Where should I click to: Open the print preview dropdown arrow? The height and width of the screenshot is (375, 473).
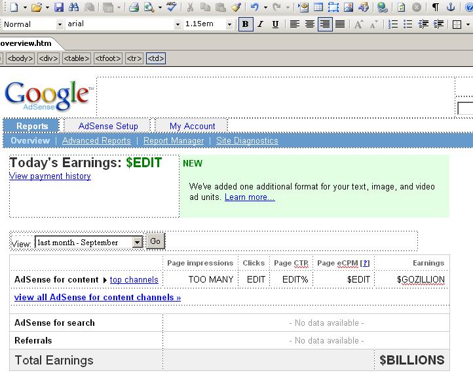[160, 7]
